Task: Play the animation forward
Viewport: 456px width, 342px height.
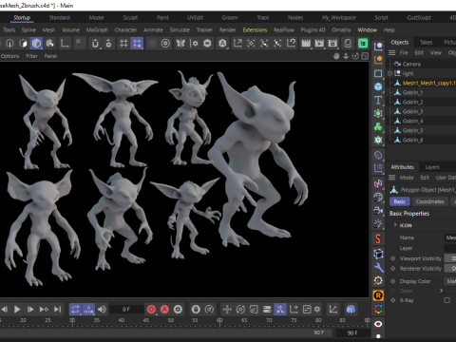Action: tap(17, 309)
